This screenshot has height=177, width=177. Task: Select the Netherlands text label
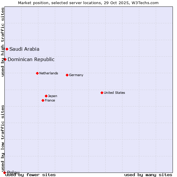click(x=49, y=73)
